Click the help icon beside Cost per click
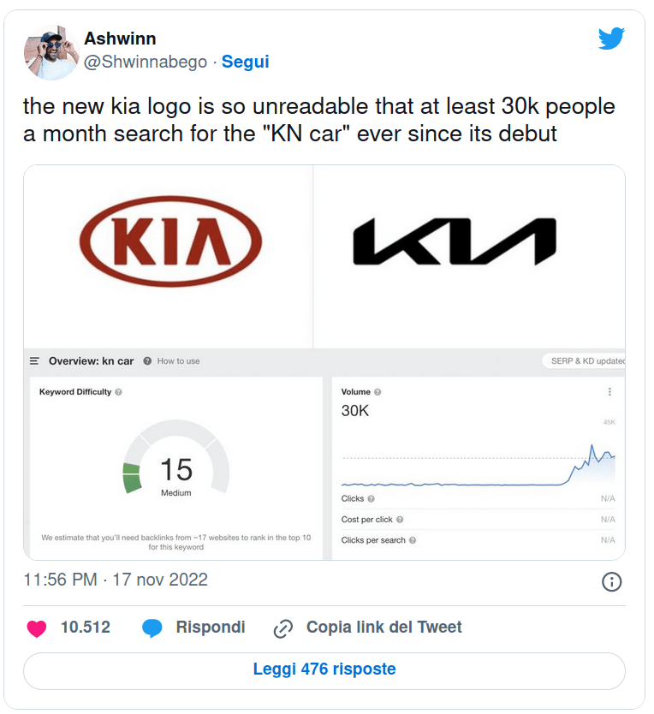Image resolution: width=654 pixels, height=714 pixels. pyautogui.click(x=400, y=517)
